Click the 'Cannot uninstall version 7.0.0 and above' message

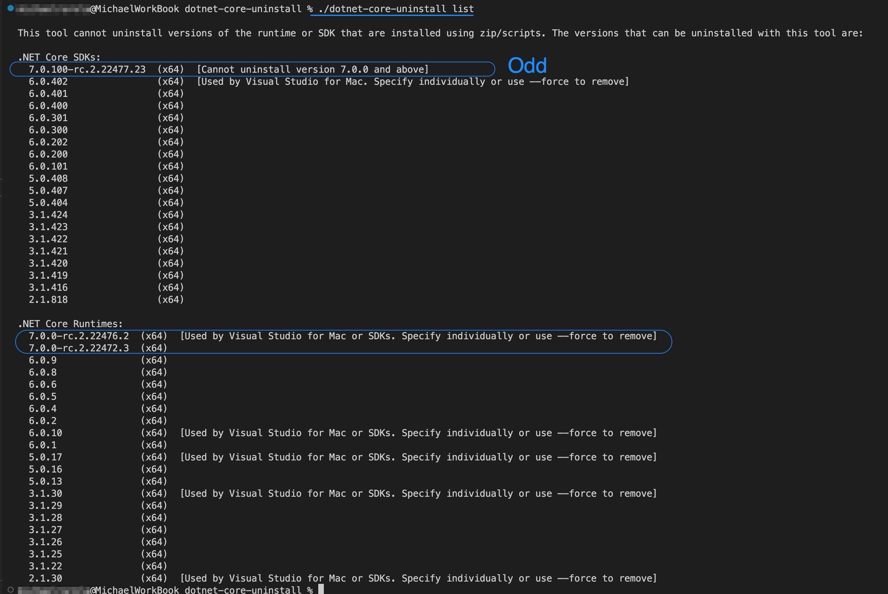[x=313, y=69]
